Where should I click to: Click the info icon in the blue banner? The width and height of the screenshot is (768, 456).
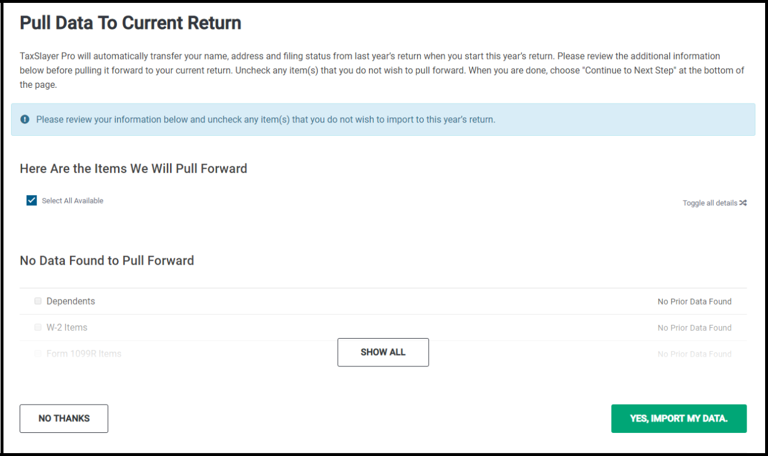click(x=25, y=120)
